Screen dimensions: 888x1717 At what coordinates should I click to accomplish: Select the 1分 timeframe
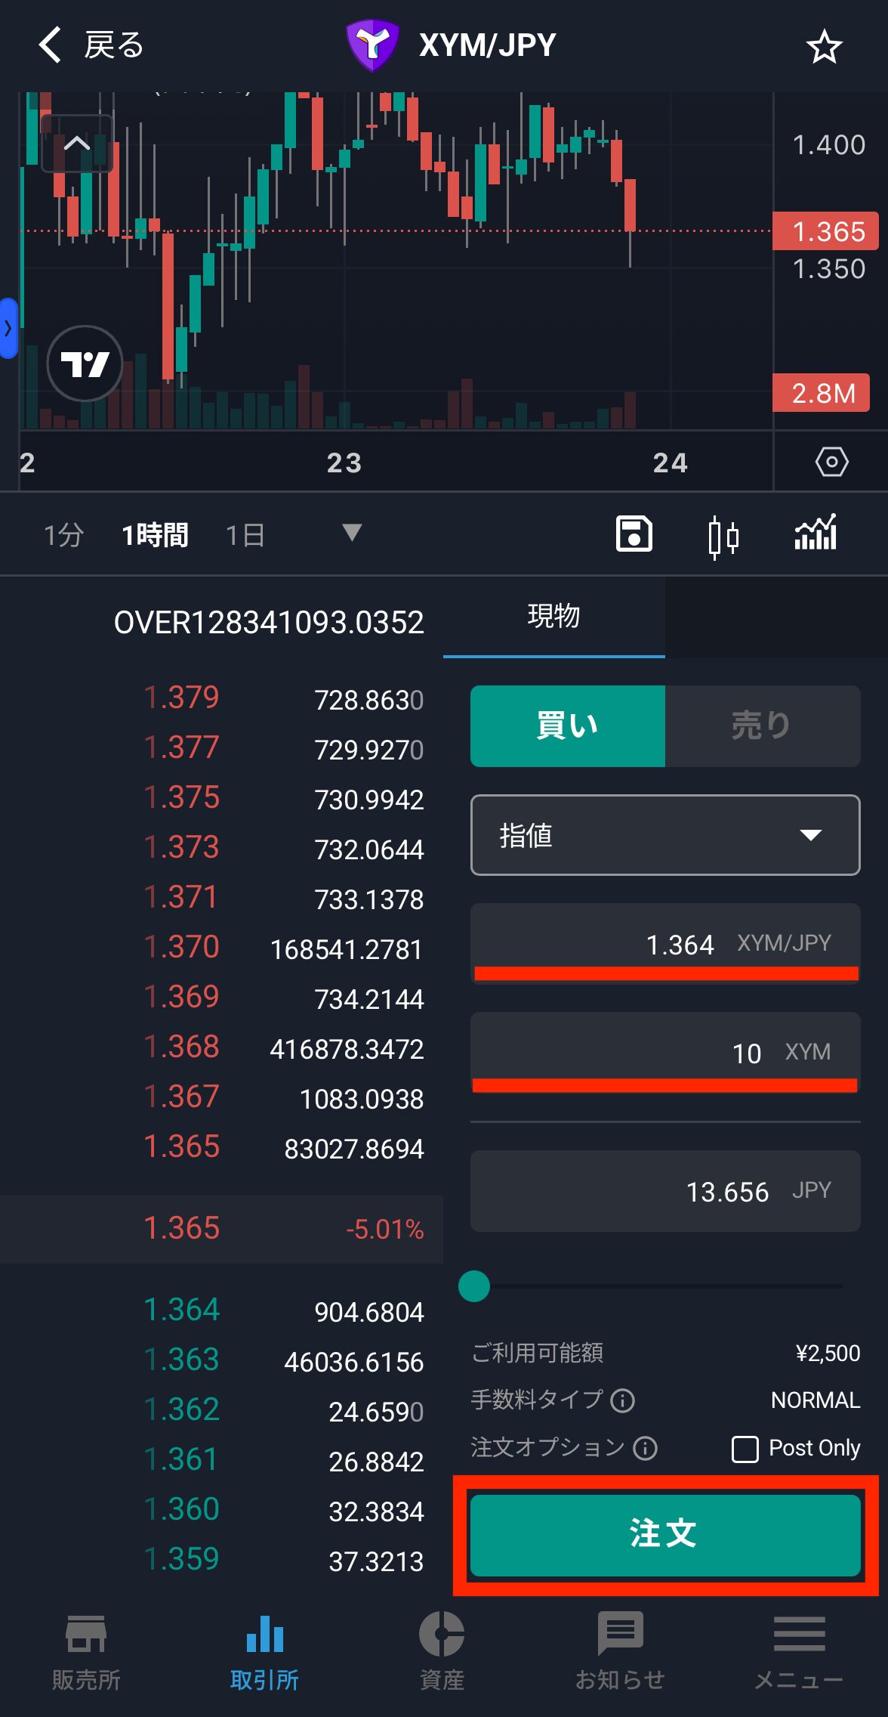tap(63, 535)
